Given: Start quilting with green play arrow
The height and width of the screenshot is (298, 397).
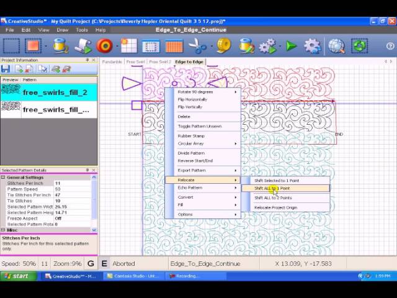Looking at the screenshot, I should click(291, 46).
